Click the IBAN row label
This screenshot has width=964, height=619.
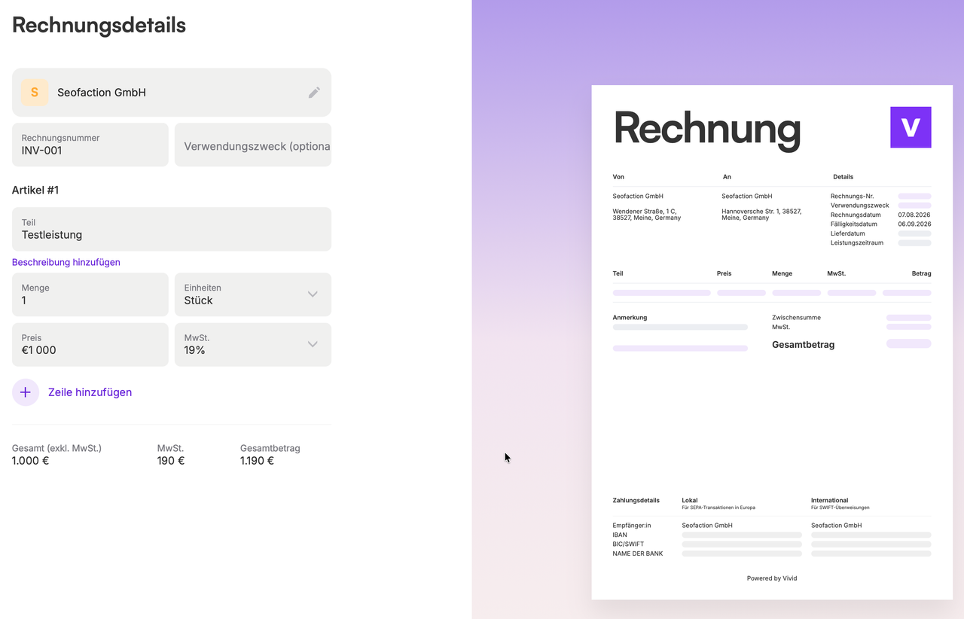pyautogui.click(x=620, y=535)
